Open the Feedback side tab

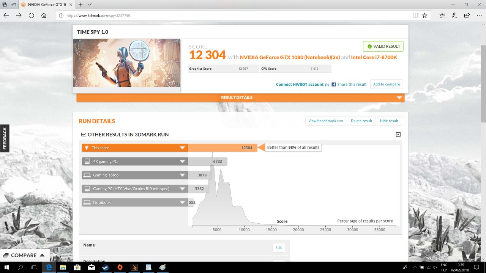(x=5, y=138)
